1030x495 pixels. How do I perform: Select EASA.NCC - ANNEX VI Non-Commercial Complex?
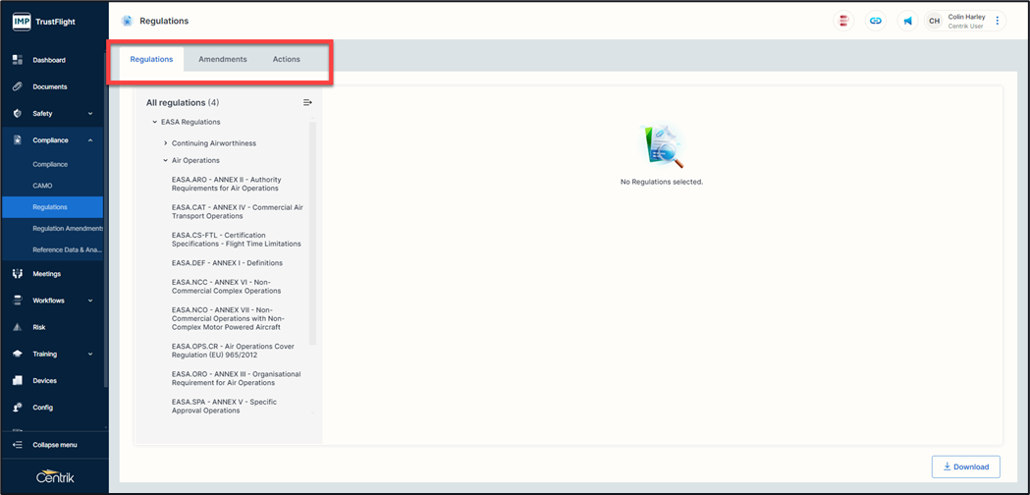(227, 286)
